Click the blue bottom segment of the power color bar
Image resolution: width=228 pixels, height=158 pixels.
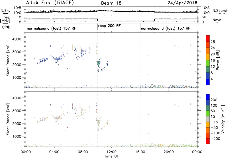pyautogui.click(x=208, y=82)
